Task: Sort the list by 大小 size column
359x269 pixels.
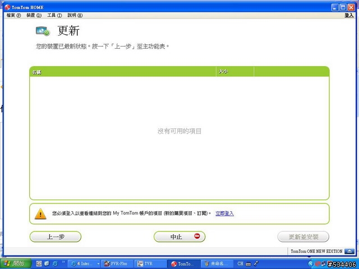Action: [x=235, y=72]
